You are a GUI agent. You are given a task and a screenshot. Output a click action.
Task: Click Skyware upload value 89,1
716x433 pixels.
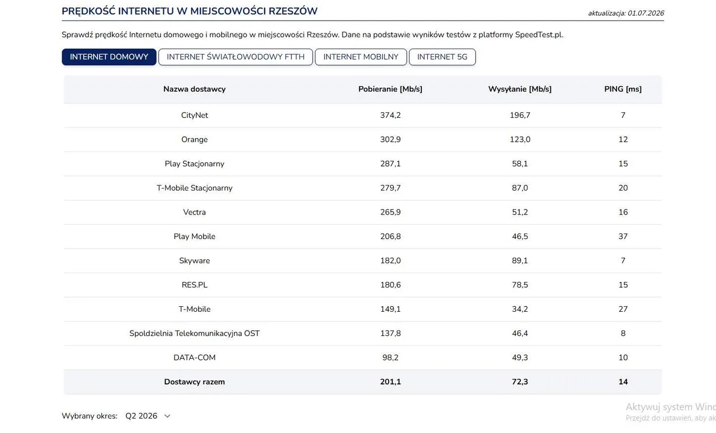[520, 261]
